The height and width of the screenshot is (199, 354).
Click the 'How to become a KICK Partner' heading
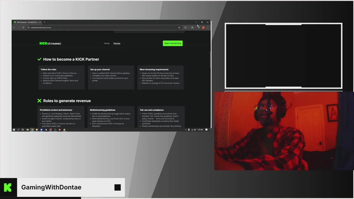click(x=71, y=59)
